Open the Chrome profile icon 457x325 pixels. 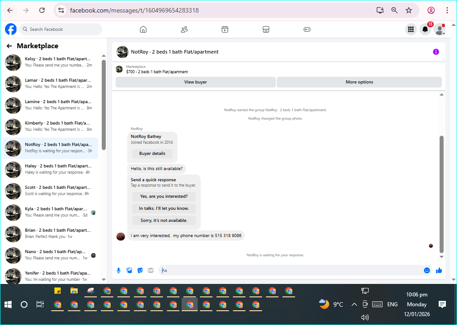431,11
